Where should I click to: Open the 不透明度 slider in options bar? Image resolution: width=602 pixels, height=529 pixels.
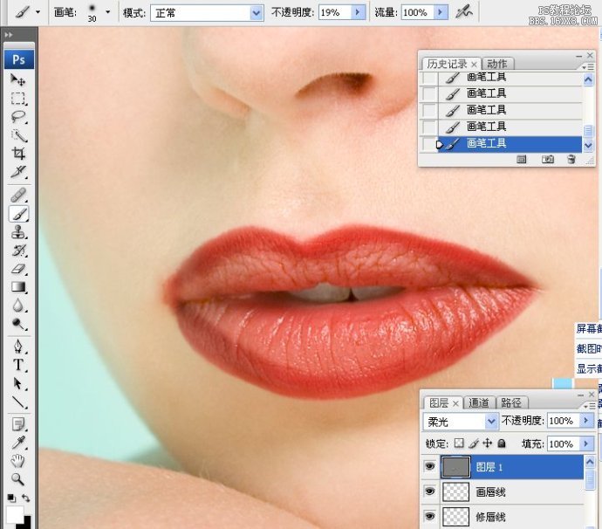coord(358,13)
